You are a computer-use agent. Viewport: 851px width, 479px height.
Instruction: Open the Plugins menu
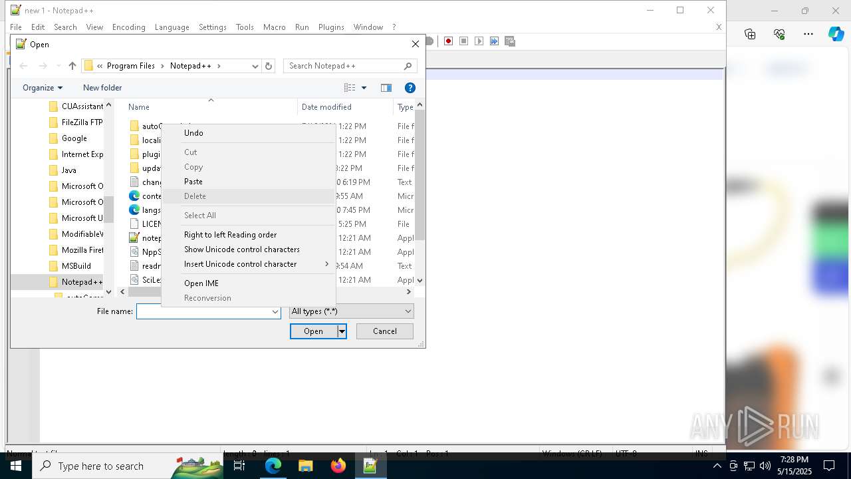pyautogui.click(x=331, y=27)
